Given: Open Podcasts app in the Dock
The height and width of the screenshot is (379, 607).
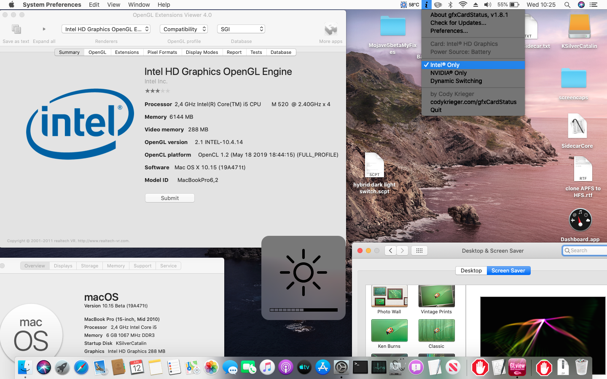Looking at the screenshot, I should click(x=286, y=367).
